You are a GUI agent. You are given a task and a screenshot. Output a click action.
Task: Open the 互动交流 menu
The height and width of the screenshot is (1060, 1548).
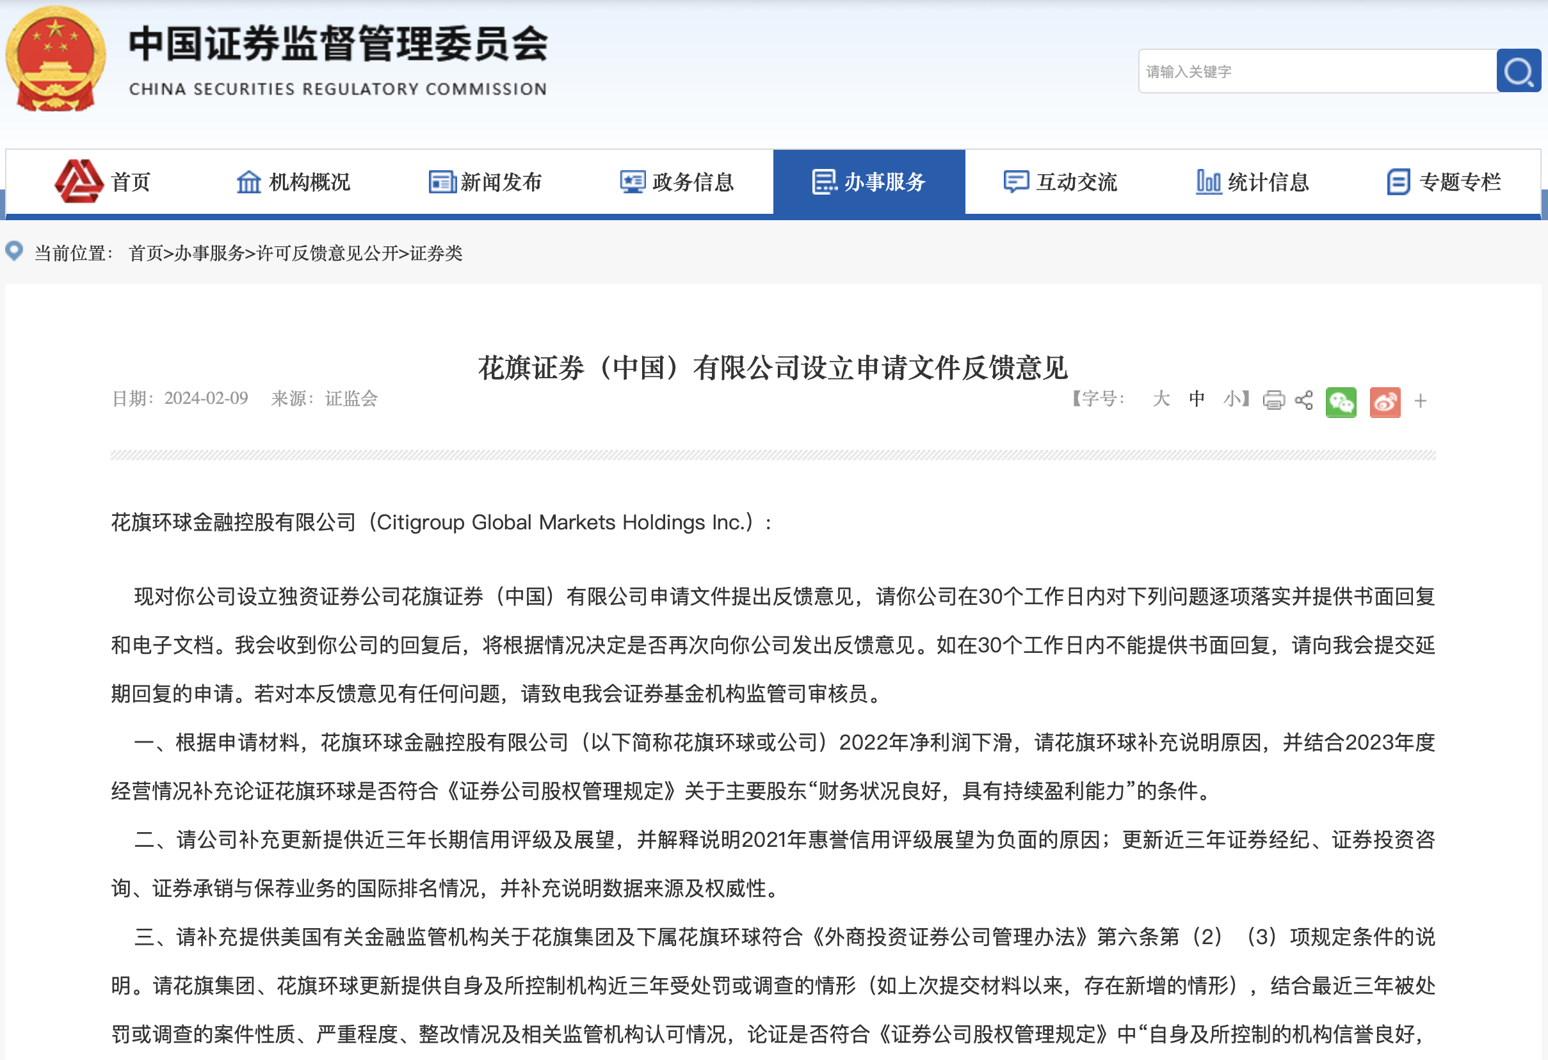coord(1059,182)
